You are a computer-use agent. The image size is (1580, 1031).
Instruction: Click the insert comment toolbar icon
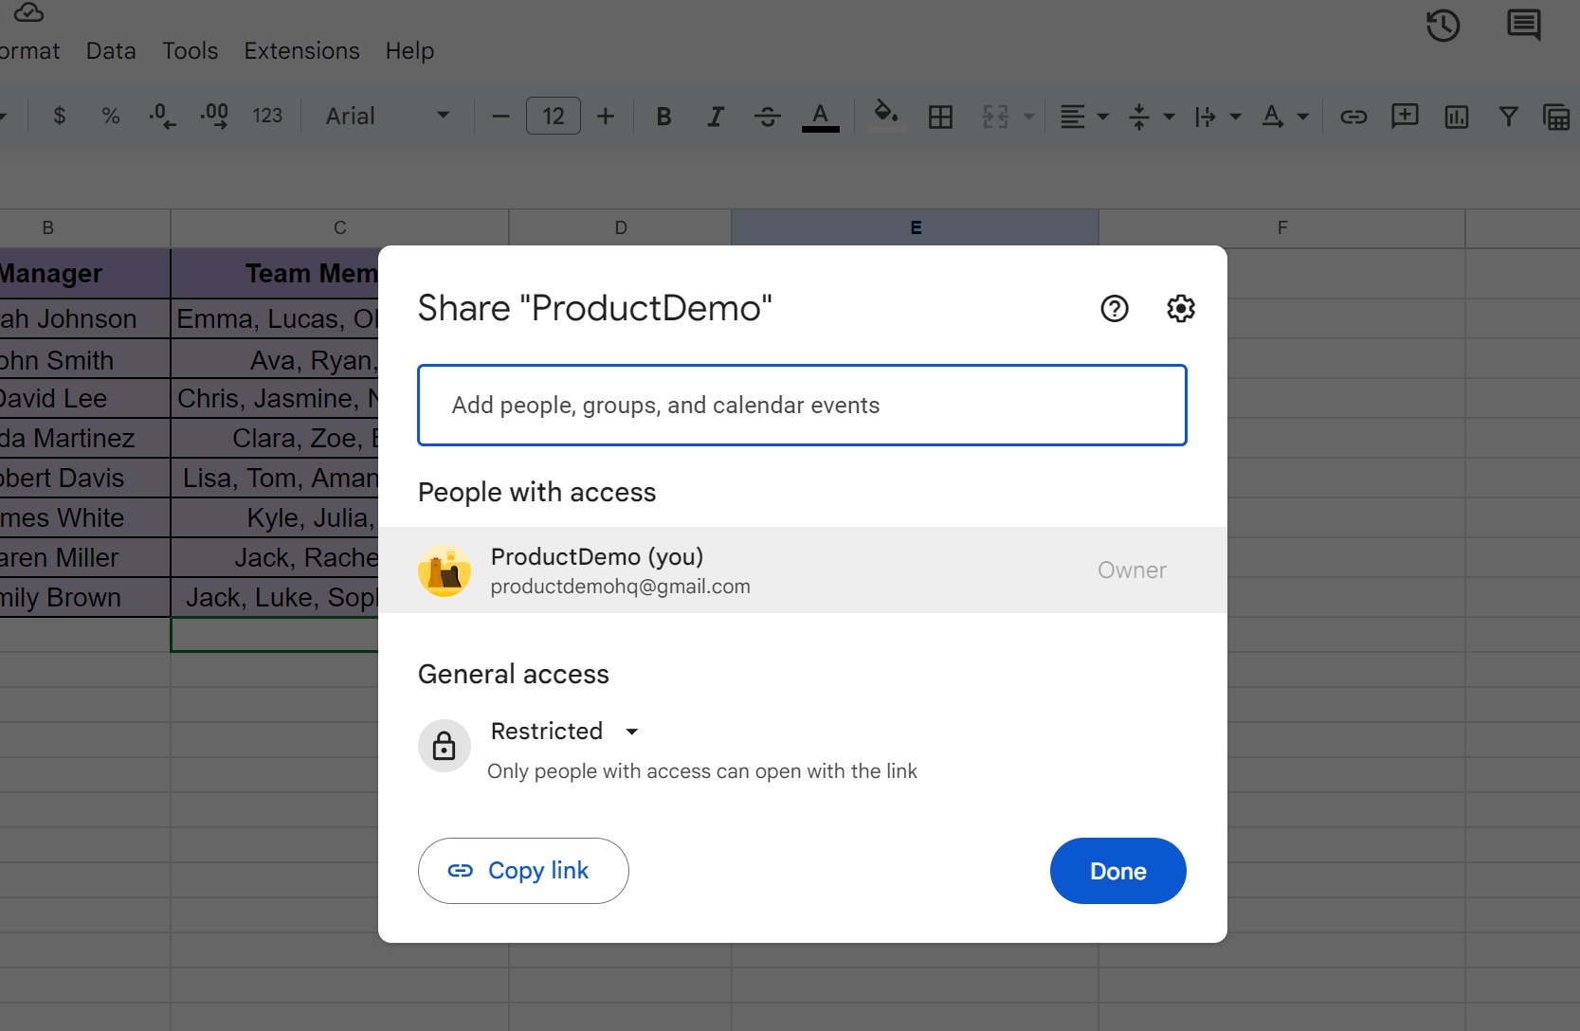[x=1405, y=117]
